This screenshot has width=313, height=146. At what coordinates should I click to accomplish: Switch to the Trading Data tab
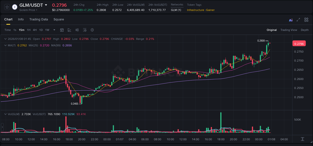click(x=39, y=19)
